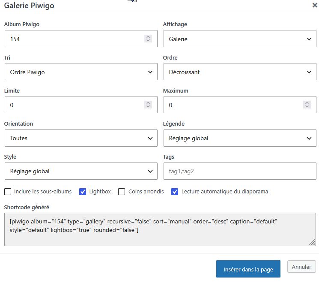Click the Annuler button
The width and height of the screenshot is (319, 283).
point(301,267)
